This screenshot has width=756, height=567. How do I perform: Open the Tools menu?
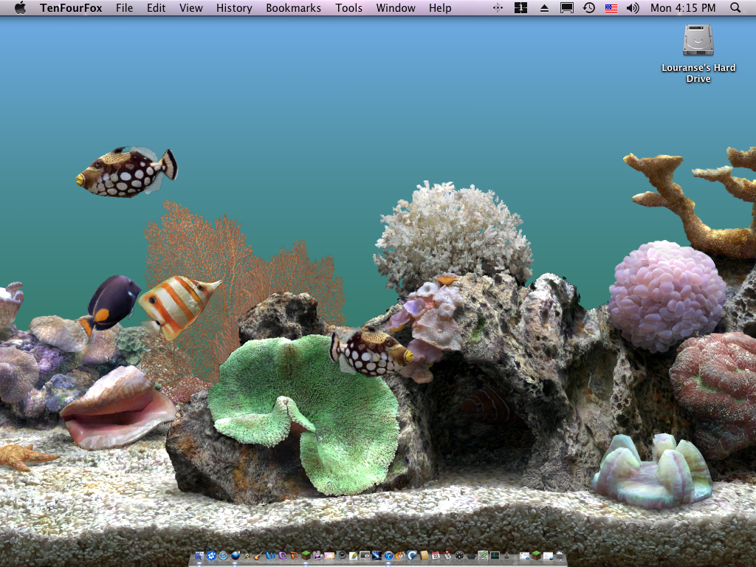[x=348, y=8]
